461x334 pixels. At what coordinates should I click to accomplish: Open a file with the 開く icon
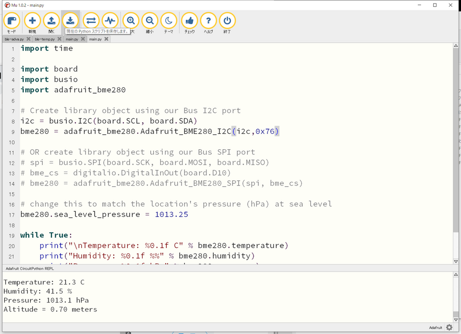(x=51, y=21)
